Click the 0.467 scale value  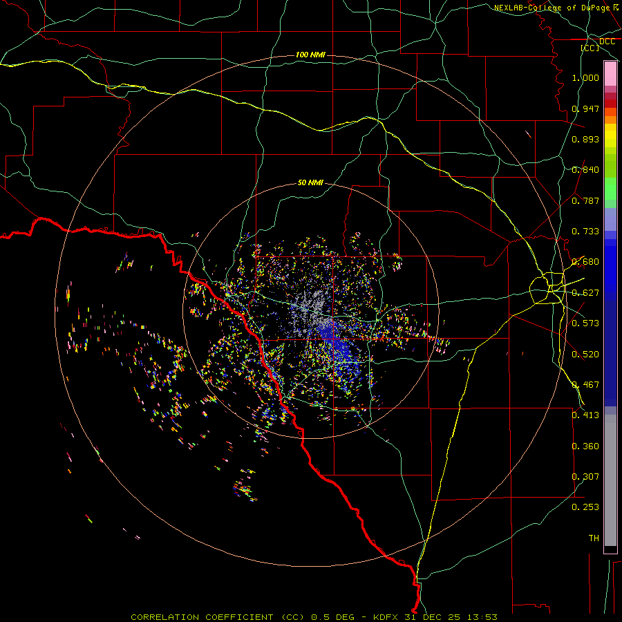[x=585, y=385]
